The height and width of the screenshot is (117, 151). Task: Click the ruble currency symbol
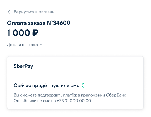click(x=35, y=33)
